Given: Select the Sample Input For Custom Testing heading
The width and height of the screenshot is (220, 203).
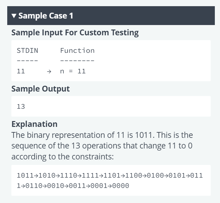Looking at the screenshot, I should (75, 33).
